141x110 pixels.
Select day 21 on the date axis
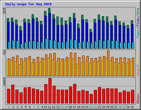(x=91, y=107)
